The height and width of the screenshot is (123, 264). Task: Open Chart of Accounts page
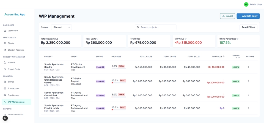16,50
